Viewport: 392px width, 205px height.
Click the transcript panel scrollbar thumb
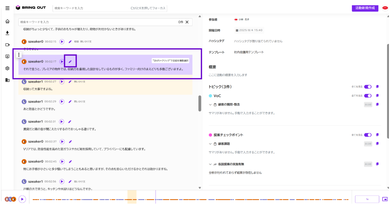point(200,104)
